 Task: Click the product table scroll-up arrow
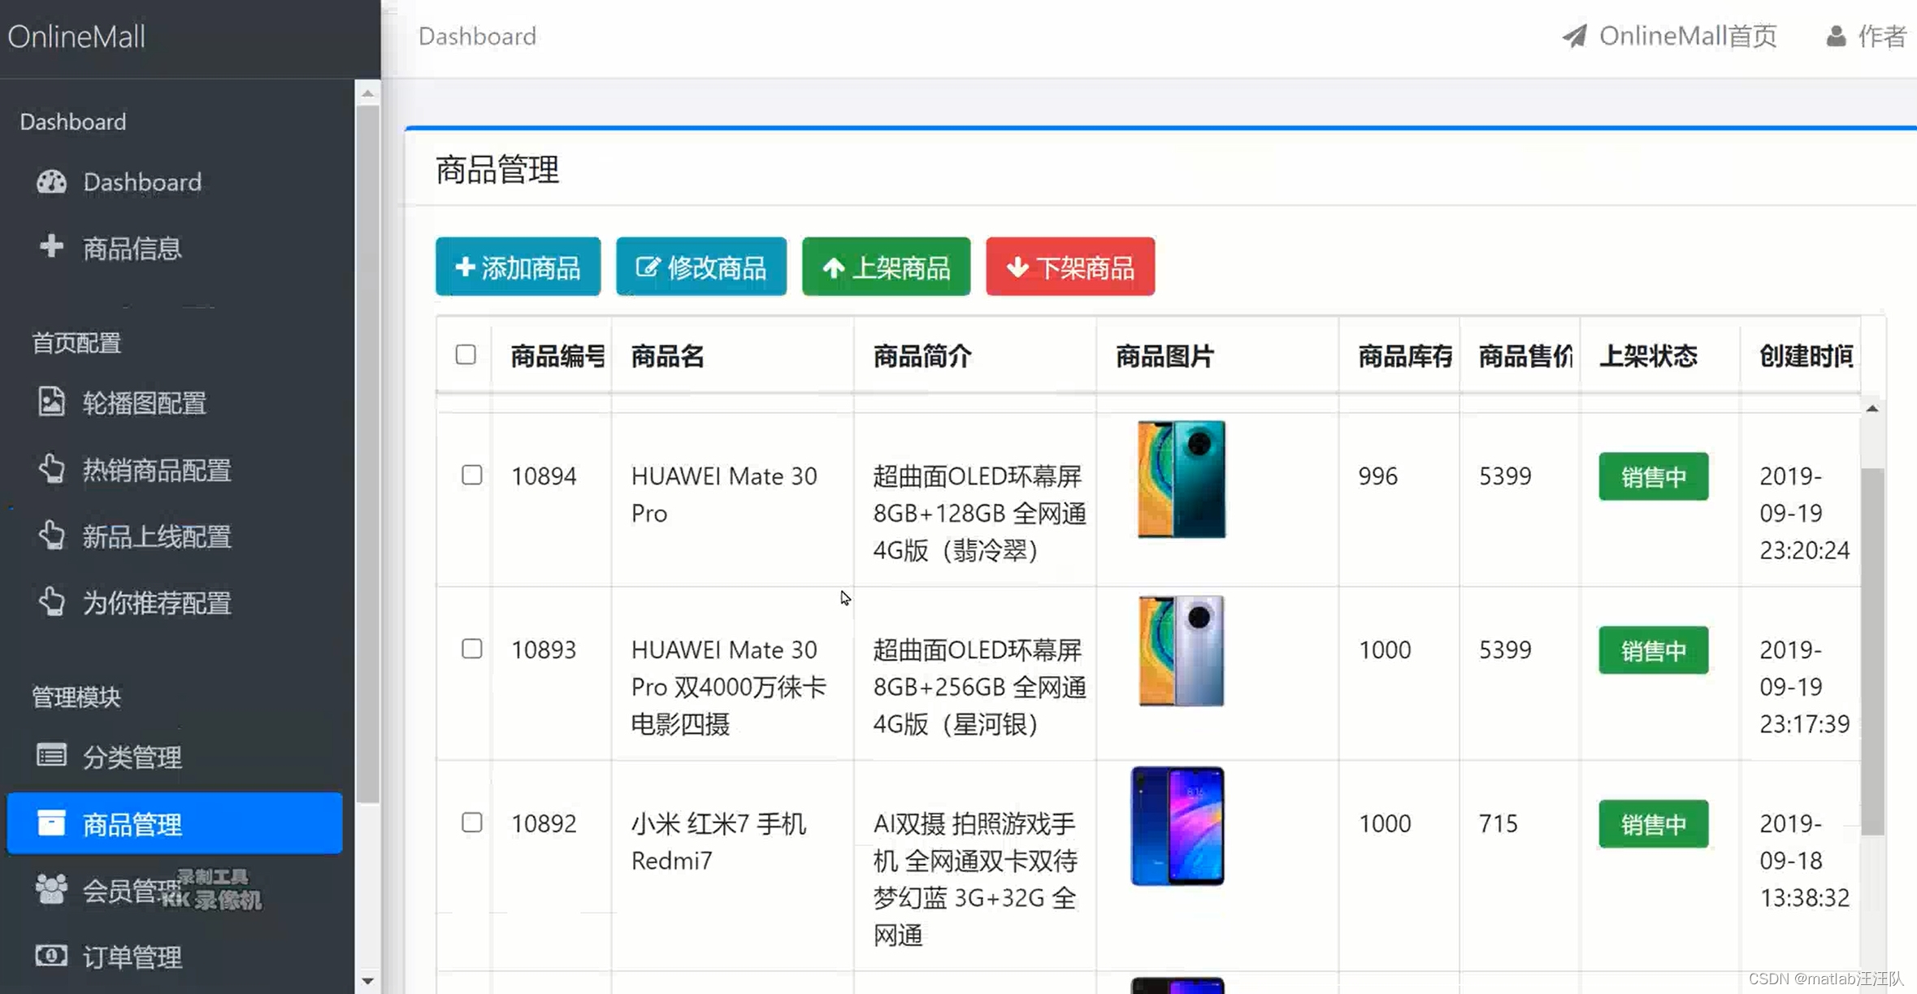point(1871,409)
